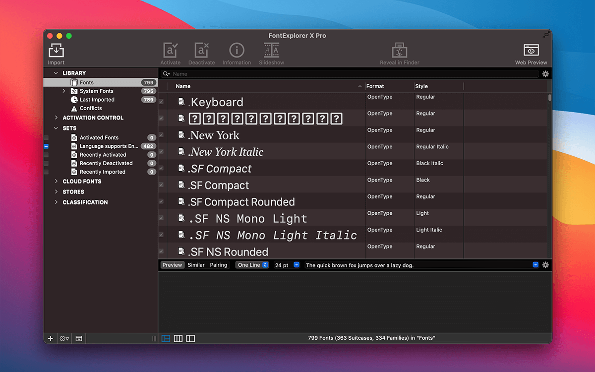The height and width of the screenshot is (372, 595).
Task: Select the Black Italic .SF Compact row
Action: tap(353, 168)
